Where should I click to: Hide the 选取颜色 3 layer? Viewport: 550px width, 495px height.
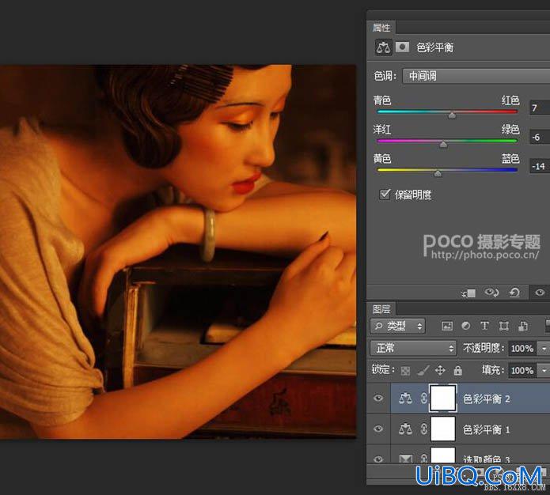378,459
